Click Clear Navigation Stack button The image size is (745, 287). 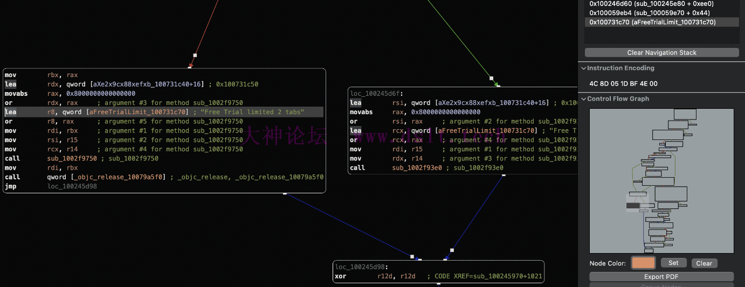pyautogui.click(x=661, y=53)
